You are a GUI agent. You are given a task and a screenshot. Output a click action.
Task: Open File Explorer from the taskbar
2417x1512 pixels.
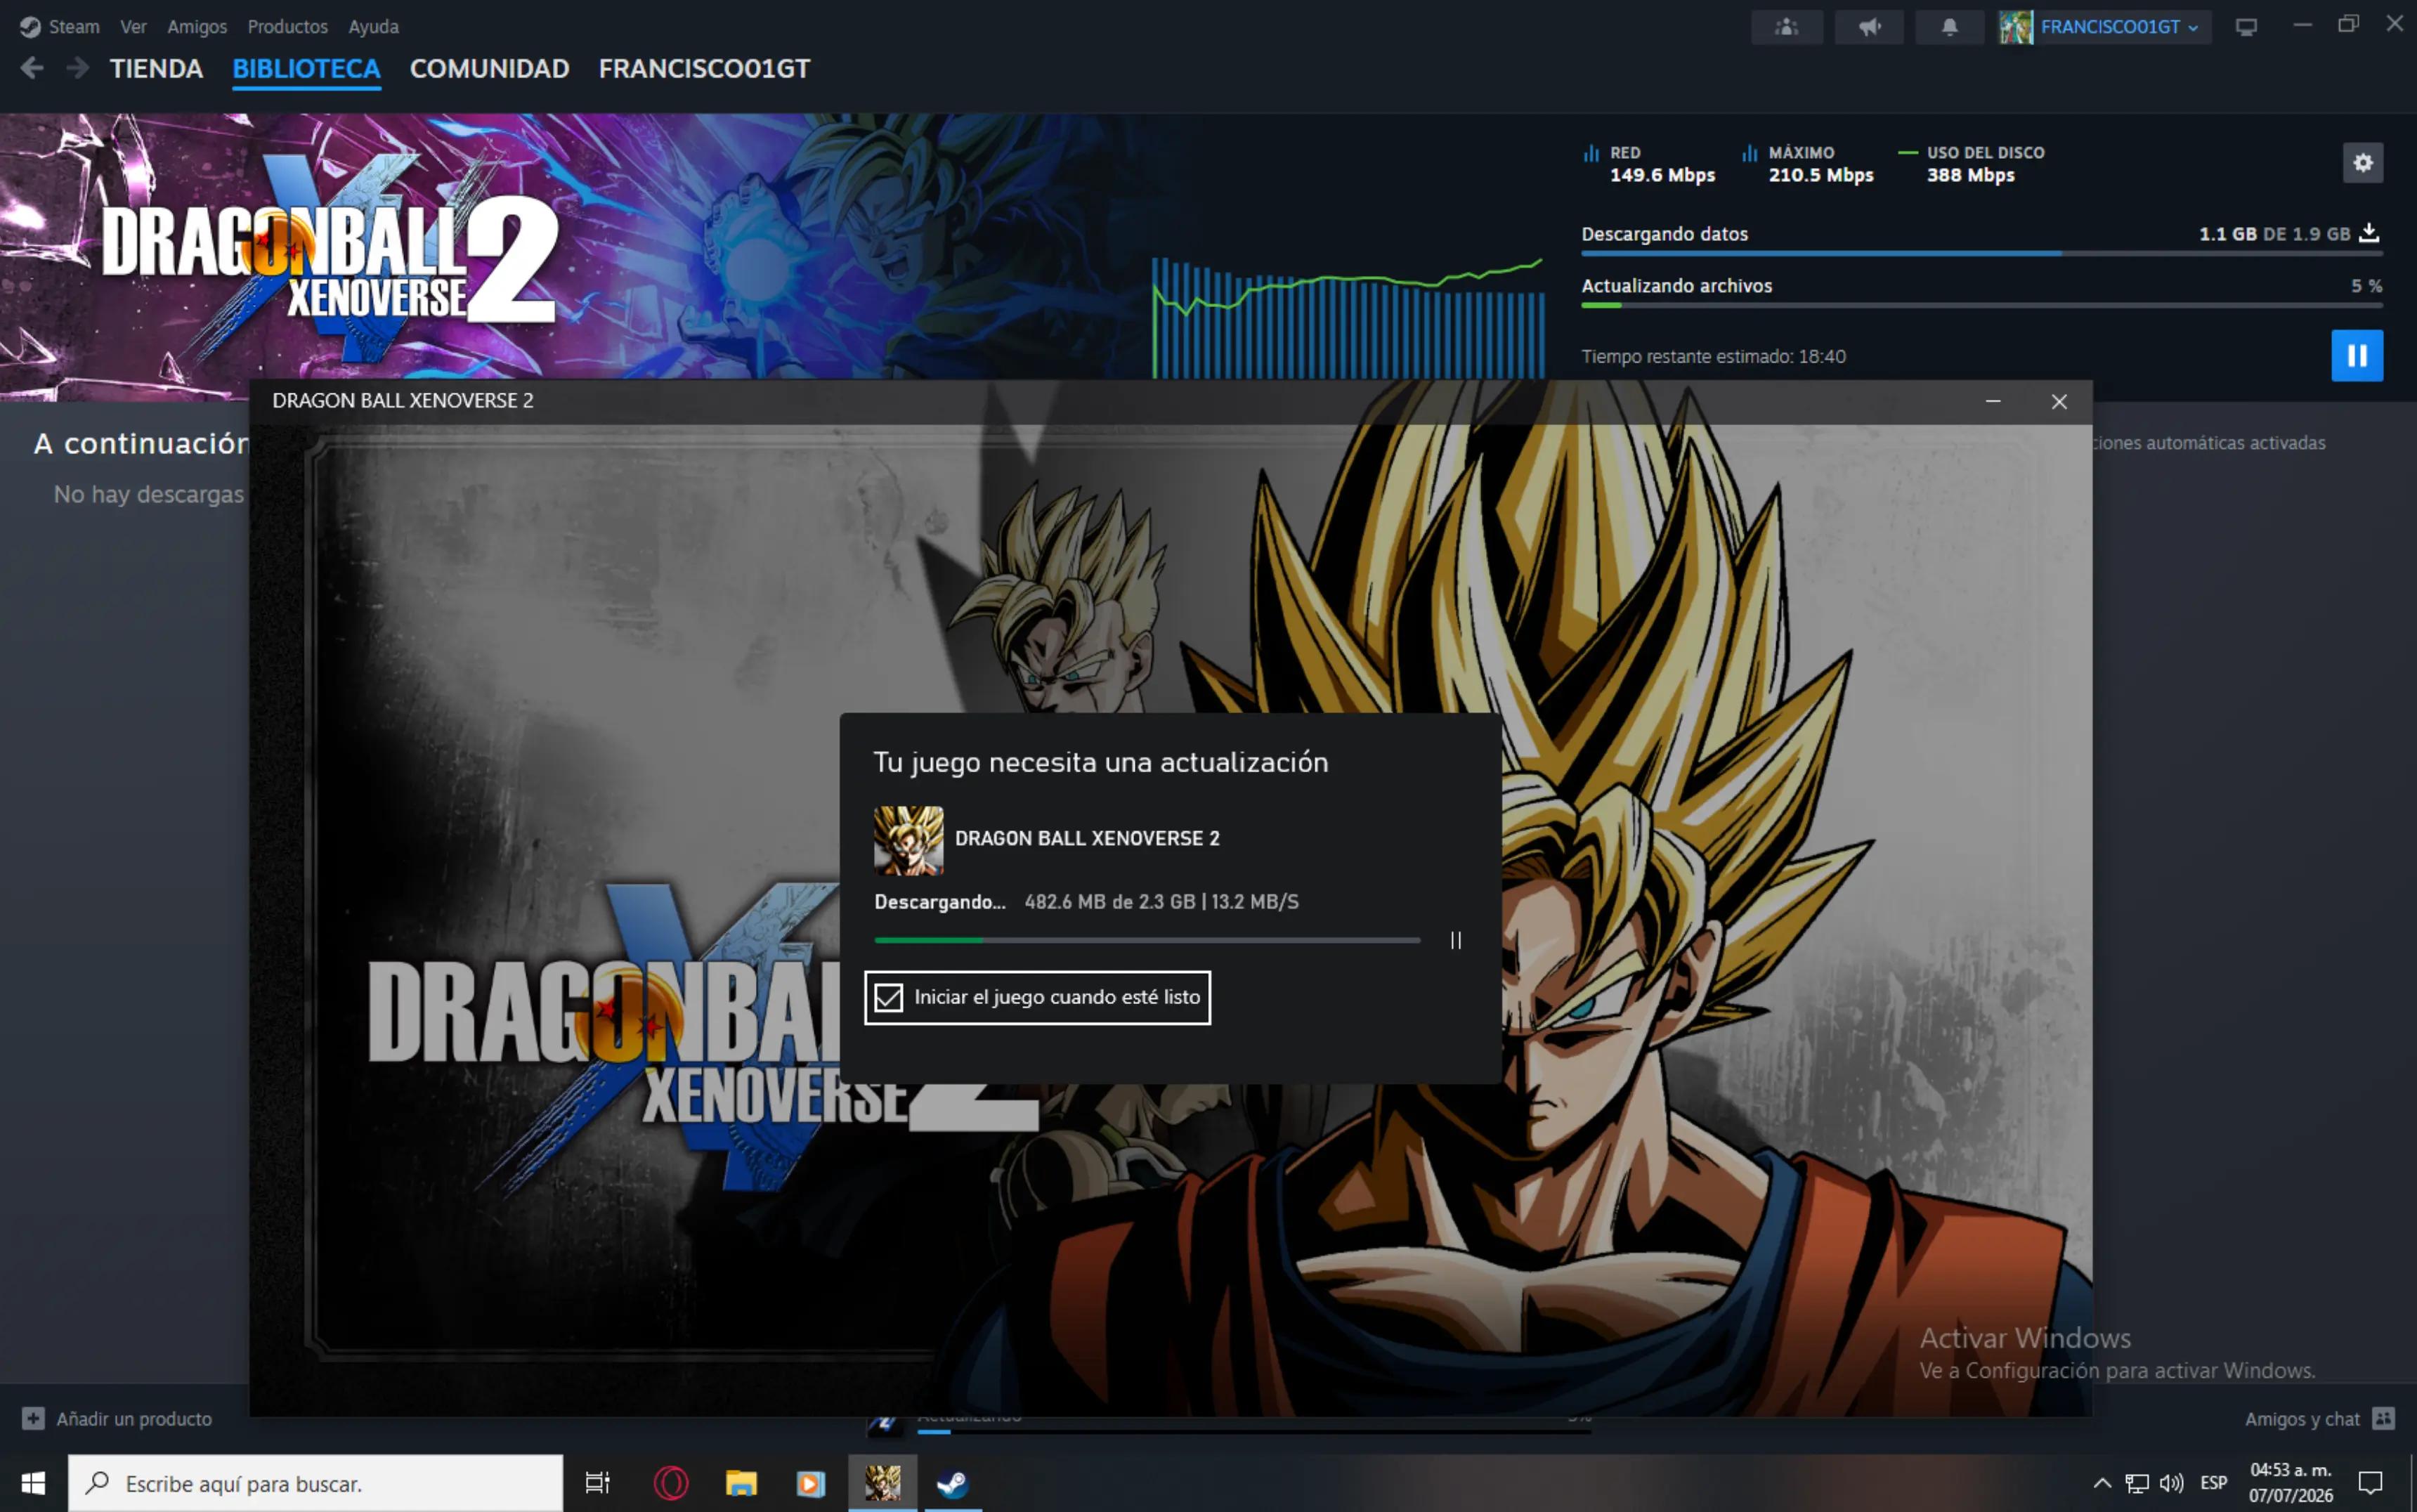(741, 1483)
